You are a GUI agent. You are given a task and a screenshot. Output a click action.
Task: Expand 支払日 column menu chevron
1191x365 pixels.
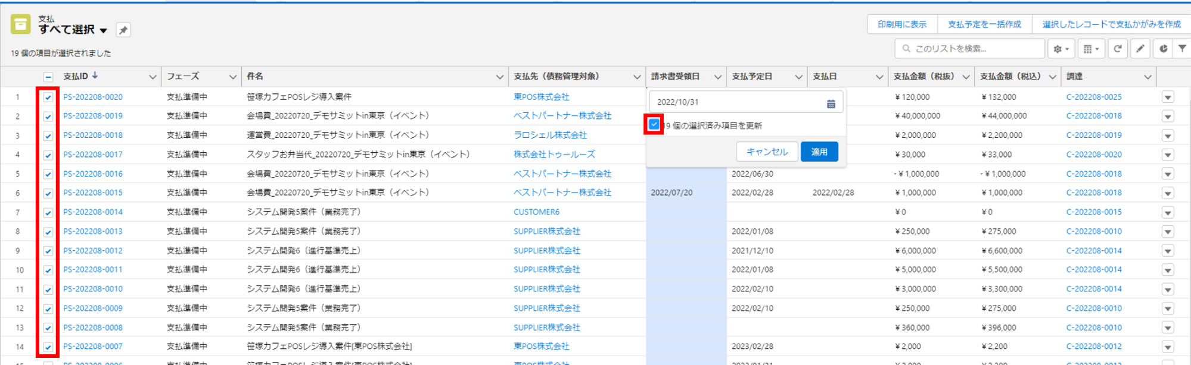[x=879, y=77]
